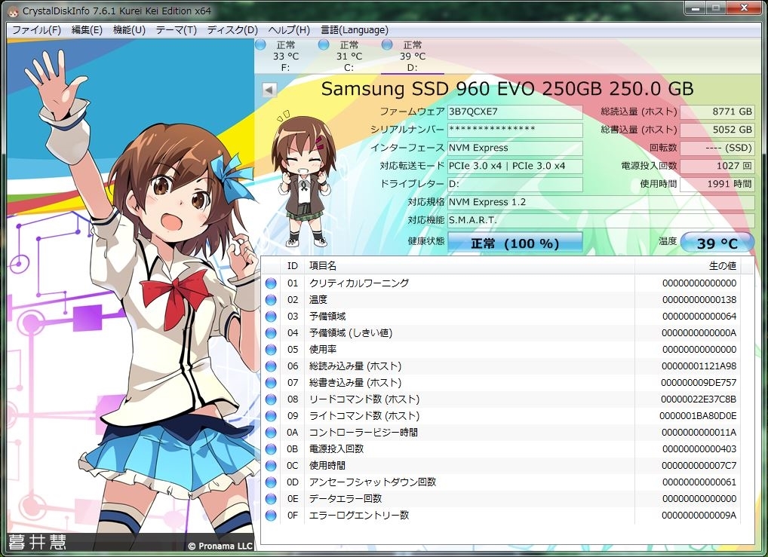Screen dimensions: 768x557
Task: Click the chibi Kurei Kei character image
Action: tap(303, 179)
